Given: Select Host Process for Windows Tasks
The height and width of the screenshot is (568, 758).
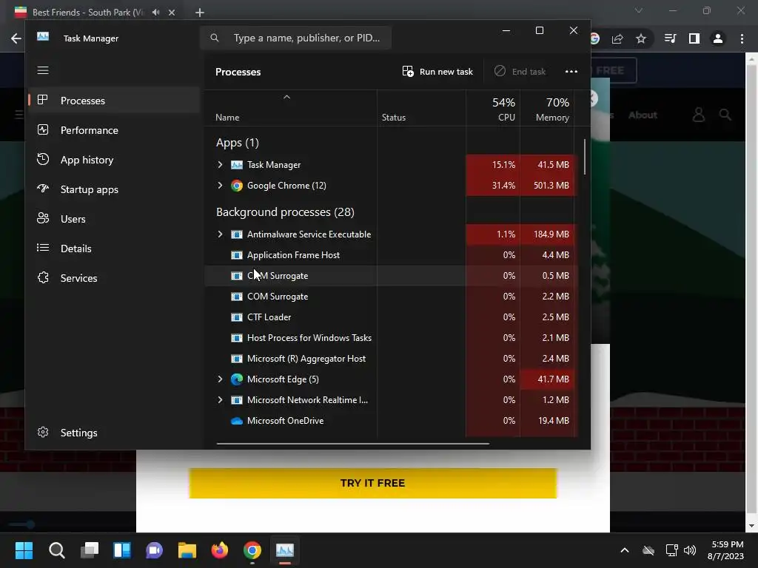Looking at the screenshot, I should 389,338.
